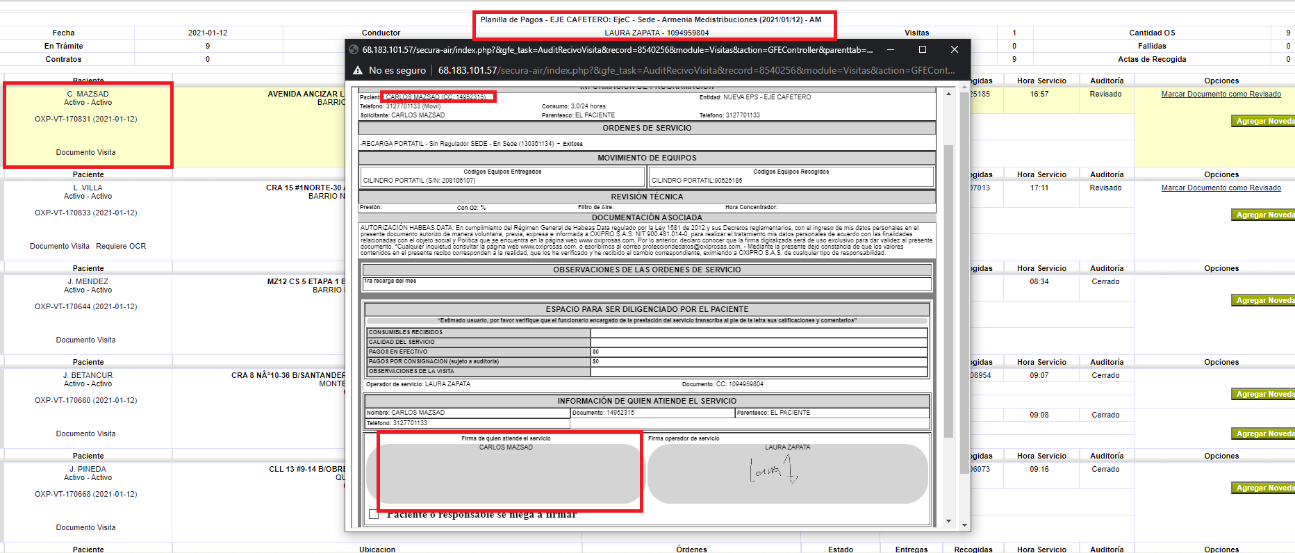Image resolution: width=1295 pixels, height=553 pixels.
Task: Open Documento Visita for J. PINEDA
Action: [86, 527]
